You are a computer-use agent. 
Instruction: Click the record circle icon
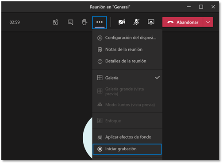click(100, 149)
